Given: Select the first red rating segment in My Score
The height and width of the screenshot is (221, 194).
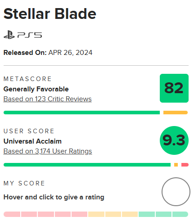Looking at the screenshot, I should pyautogui.click(x=12, y=214).
